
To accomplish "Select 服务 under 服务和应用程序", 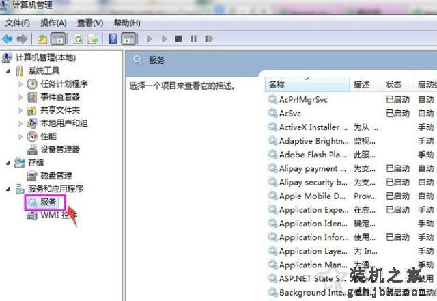I will (x=48, y=202).
